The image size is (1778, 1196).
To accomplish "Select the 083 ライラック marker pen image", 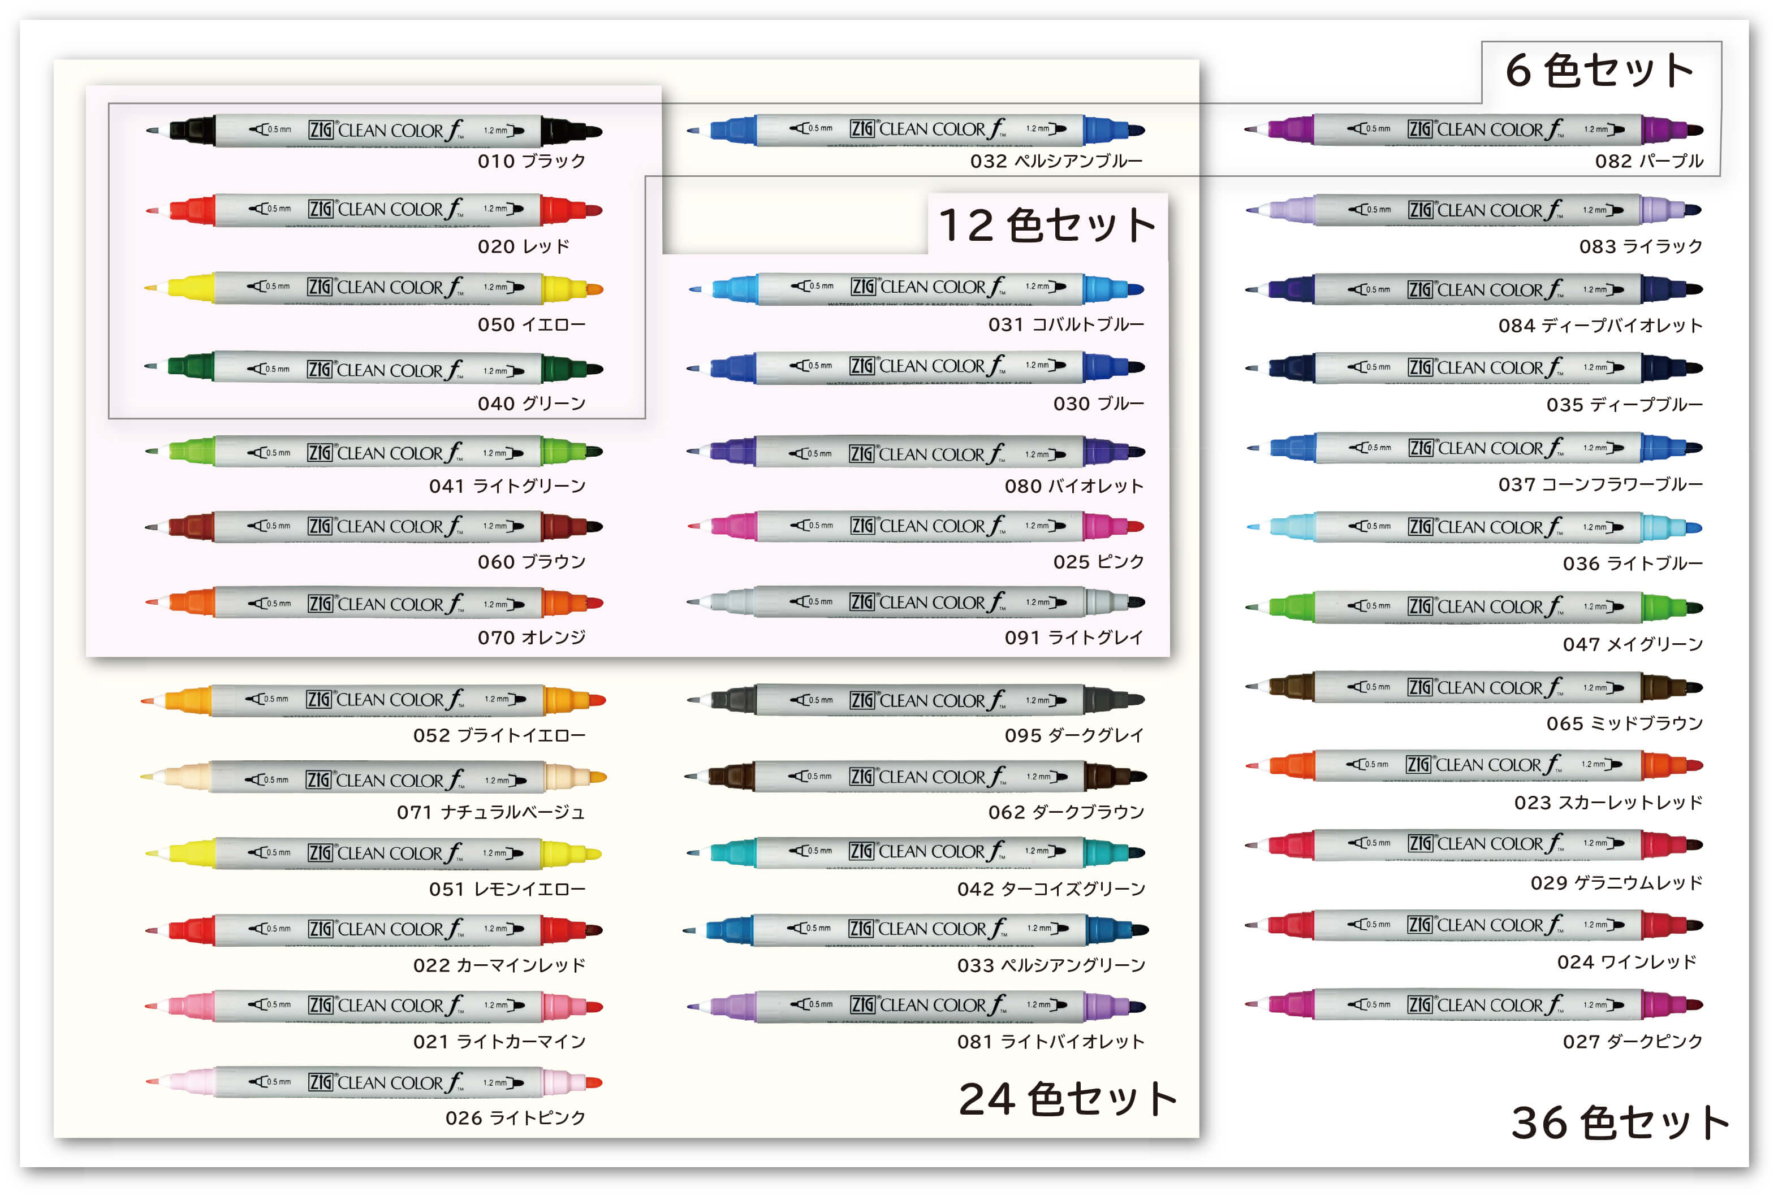I will pos(1474,210).
